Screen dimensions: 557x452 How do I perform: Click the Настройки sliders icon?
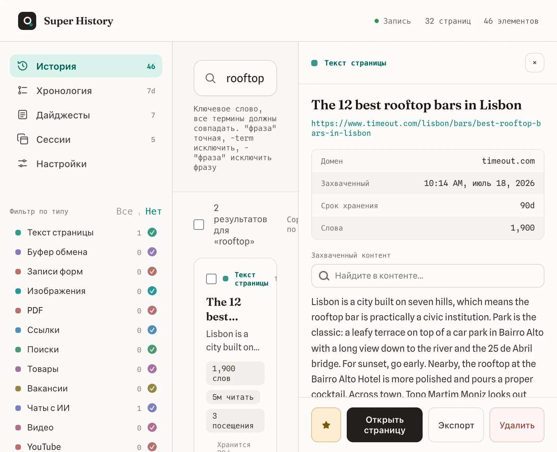(x=23, y=163)
